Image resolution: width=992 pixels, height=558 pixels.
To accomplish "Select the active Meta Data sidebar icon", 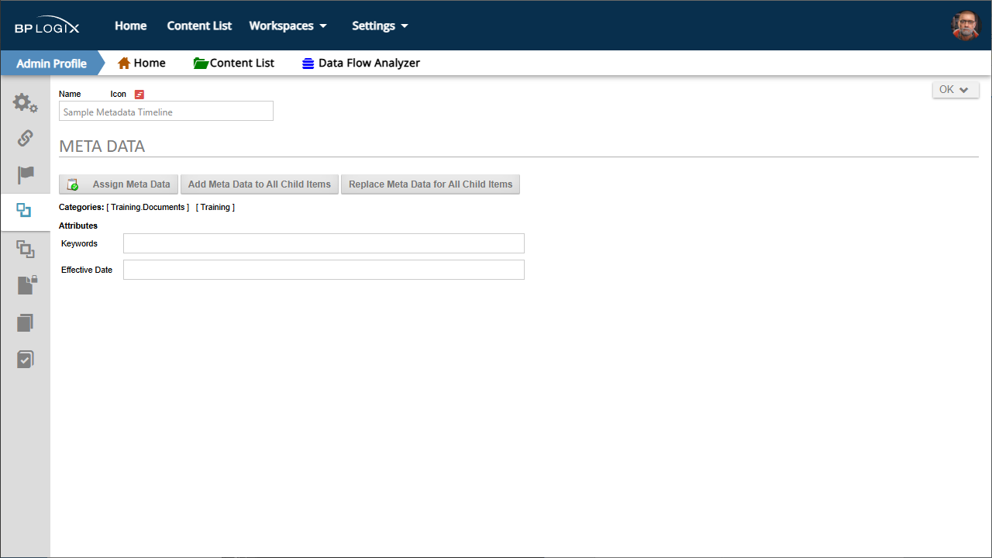I will click(24, 211).
